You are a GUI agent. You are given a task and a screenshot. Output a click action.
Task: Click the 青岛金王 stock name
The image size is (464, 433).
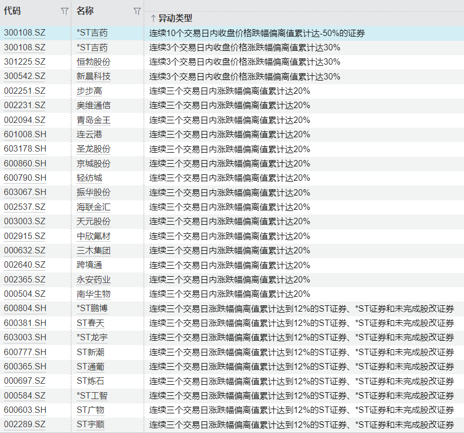pos(93,120)
